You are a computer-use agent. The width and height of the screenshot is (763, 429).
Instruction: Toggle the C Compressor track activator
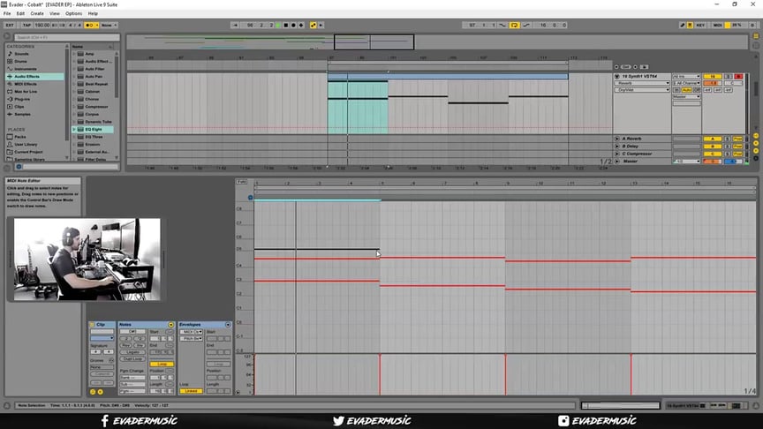713,154
